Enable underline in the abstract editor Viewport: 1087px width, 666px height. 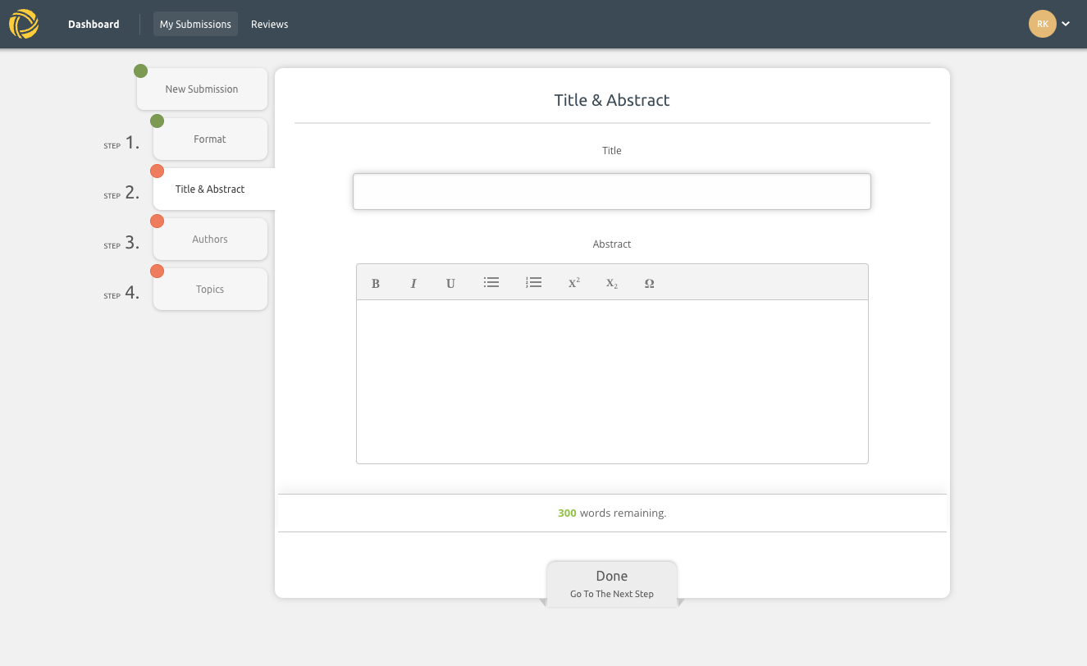point(450,284)
